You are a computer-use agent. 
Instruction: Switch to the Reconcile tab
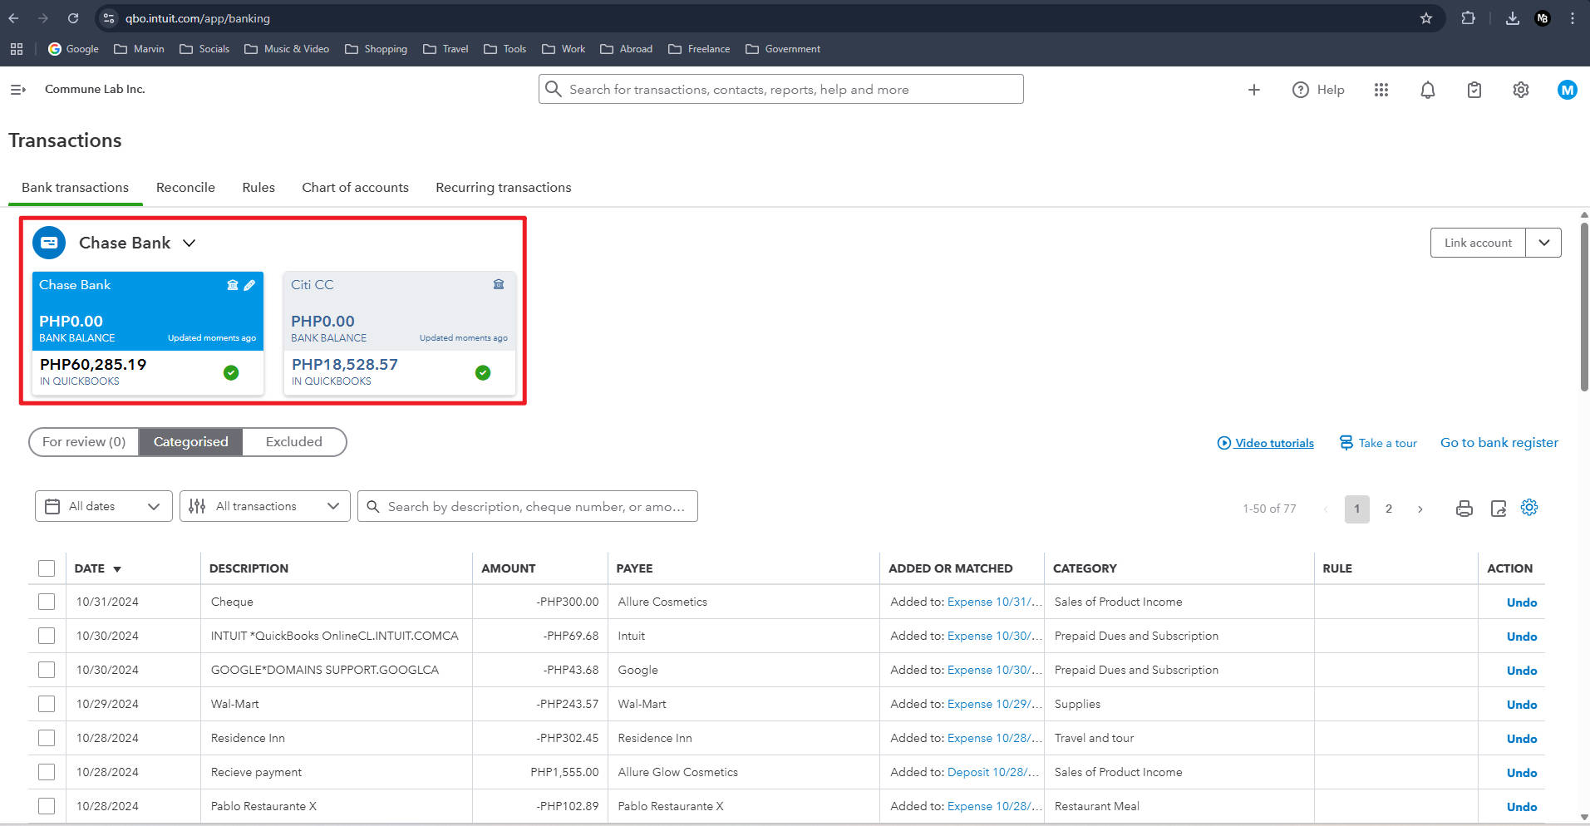click(x=185, y=188)
